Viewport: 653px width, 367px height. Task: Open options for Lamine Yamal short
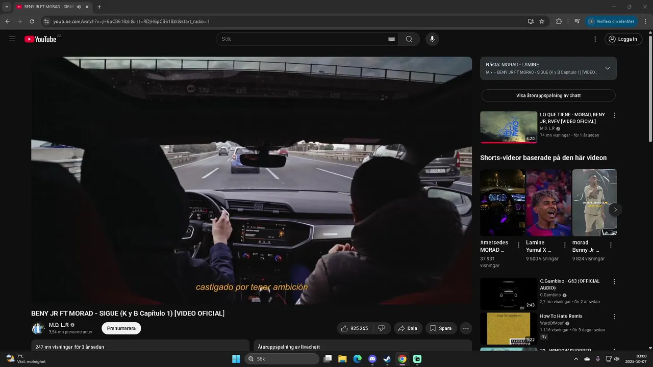565,245
